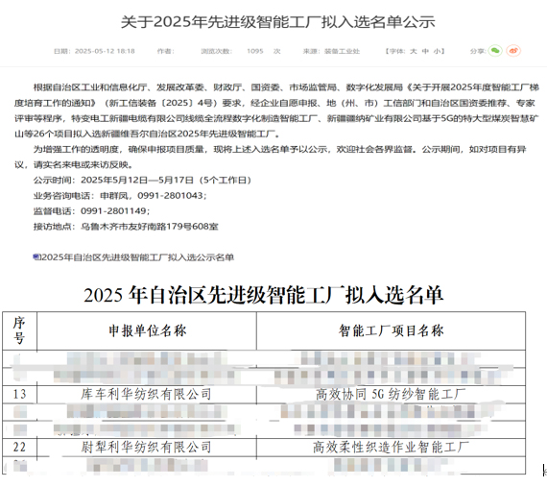Click the table heading 2025年自治区先进级智能工厂拟入选名单
547x487 pixels.
coord(263,295)
